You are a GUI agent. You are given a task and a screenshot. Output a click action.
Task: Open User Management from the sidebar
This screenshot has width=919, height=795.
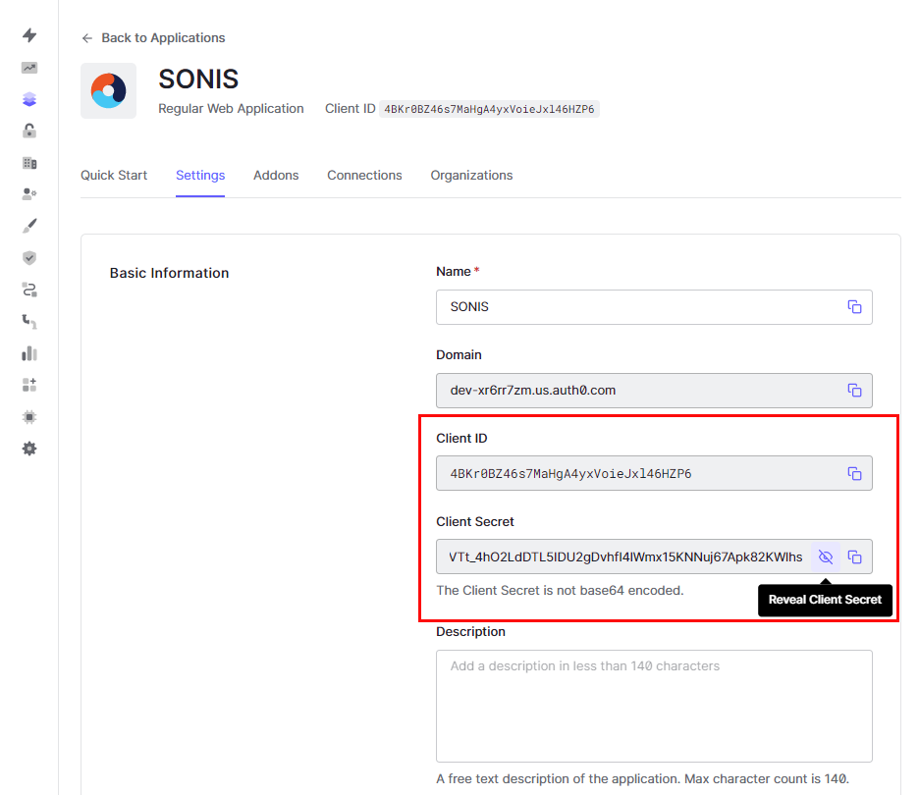click(x=28, y=193)
